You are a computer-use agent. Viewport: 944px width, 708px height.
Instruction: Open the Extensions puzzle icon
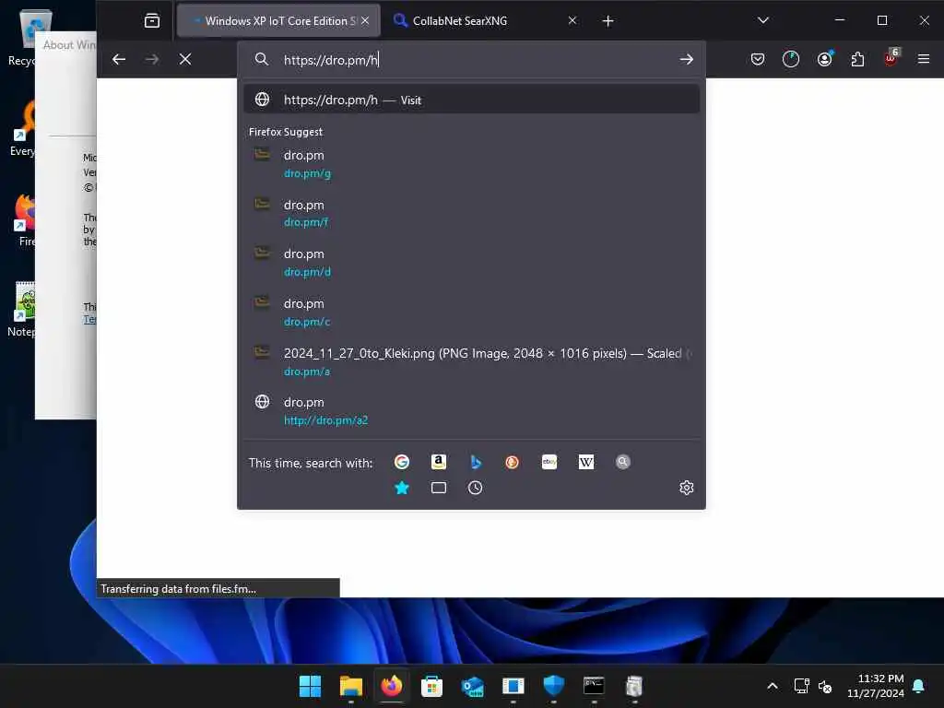[857, 59]
